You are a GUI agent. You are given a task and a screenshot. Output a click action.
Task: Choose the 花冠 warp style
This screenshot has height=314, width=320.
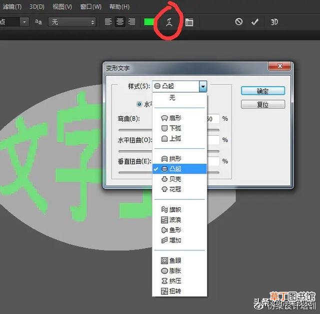(x=179, y=189)
